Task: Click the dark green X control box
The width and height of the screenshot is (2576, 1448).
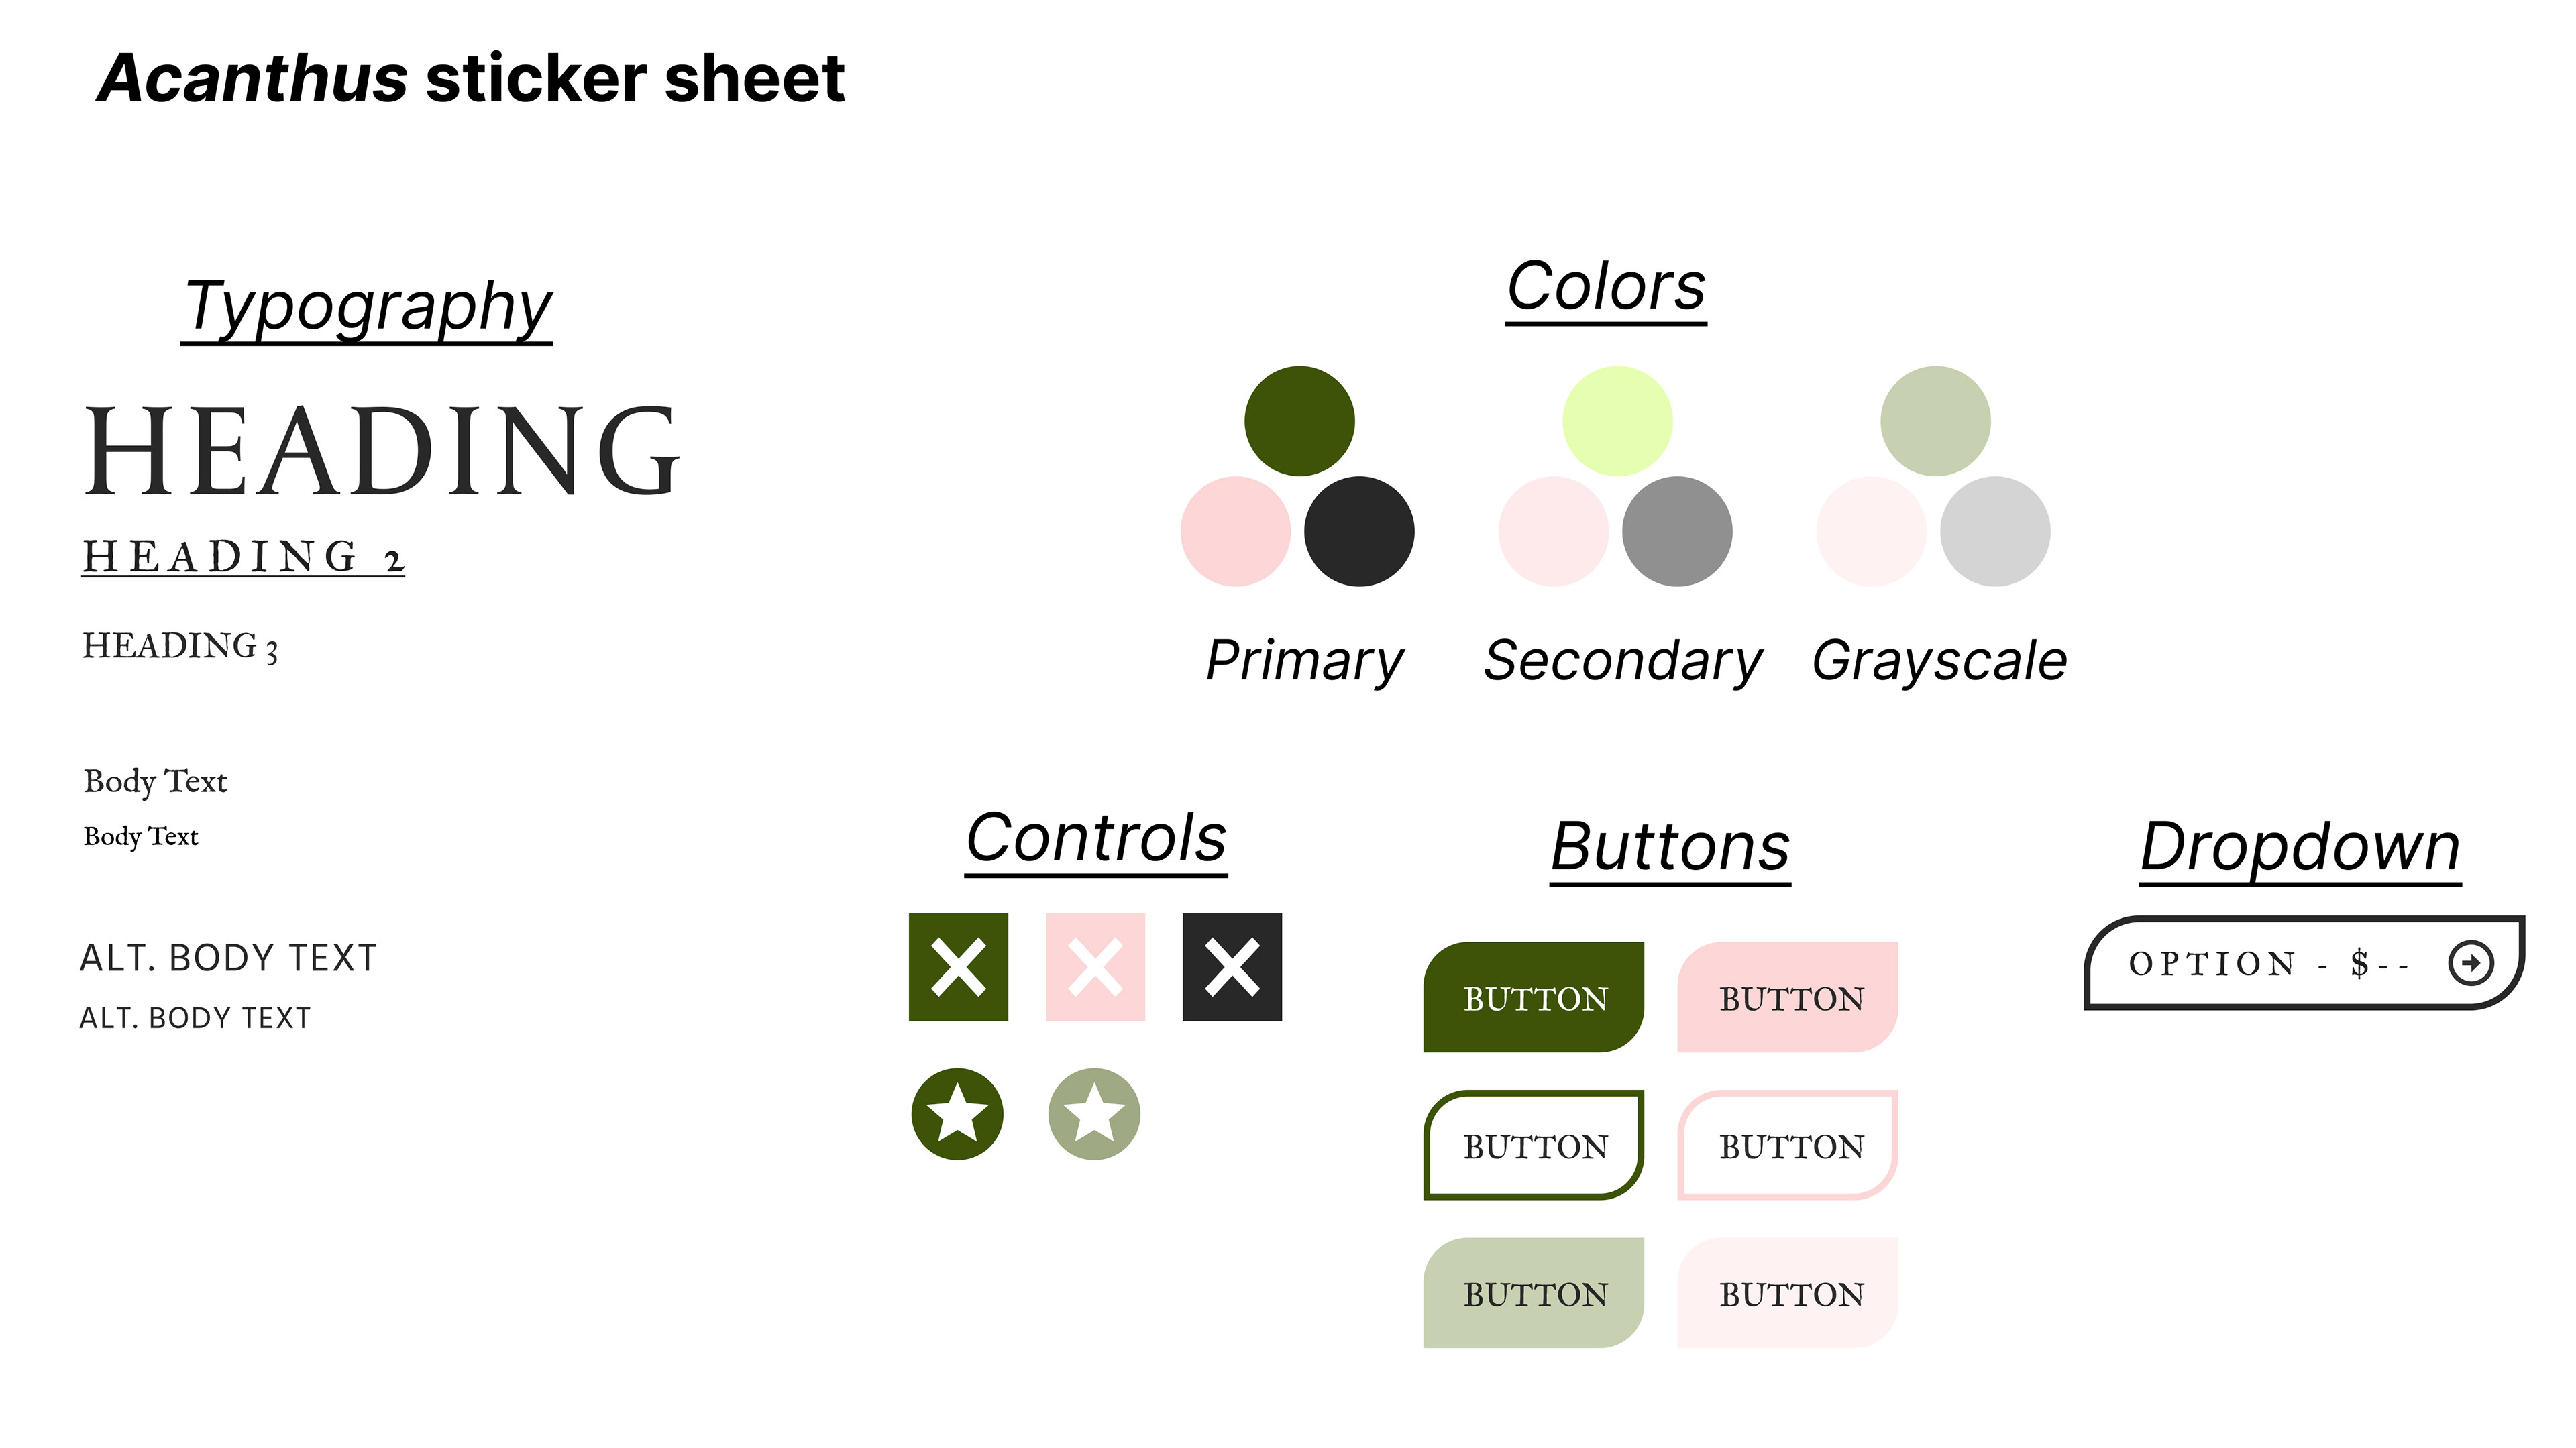Action: [x=958, y=967]
